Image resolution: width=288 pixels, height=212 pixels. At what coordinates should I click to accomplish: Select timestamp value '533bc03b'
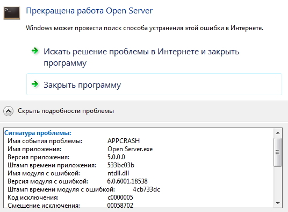tap(121, 165)
